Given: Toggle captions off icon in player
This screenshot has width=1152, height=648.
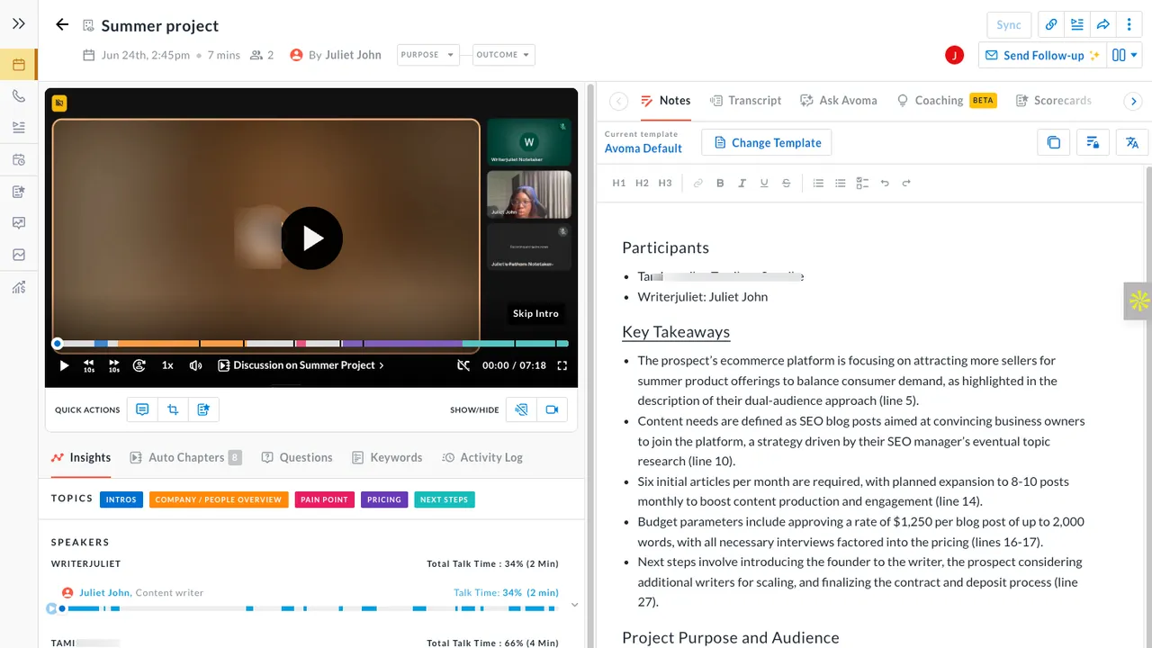Looking at the screenshot, I should (x=463, y=365).
